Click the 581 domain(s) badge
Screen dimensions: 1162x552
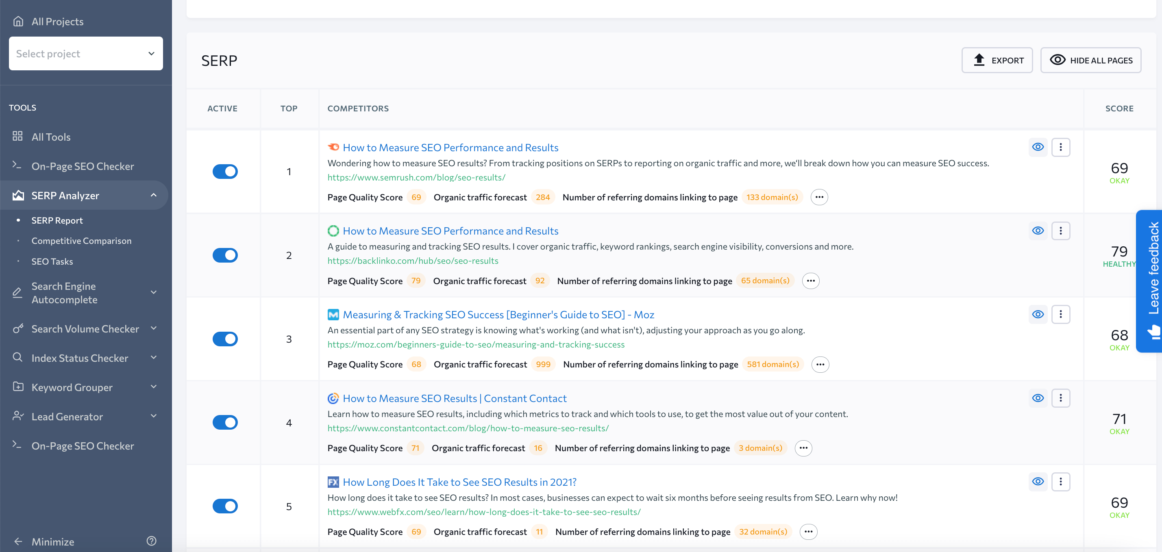(x=773, y=364)
